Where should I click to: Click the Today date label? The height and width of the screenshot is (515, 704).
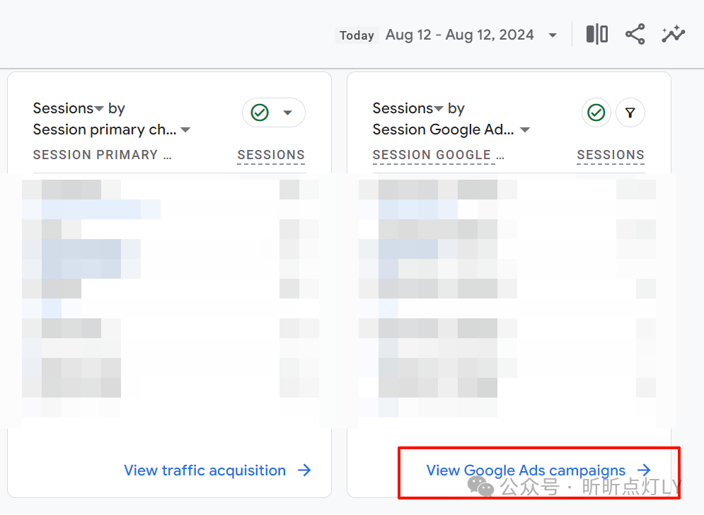pos(357,35)
